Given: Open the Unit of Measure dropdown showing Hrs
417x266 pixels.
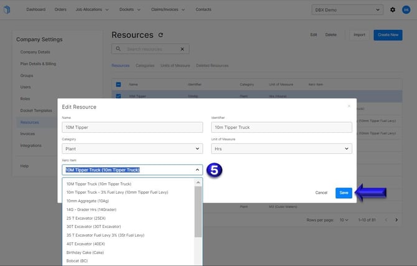Looking at the screenshot, I should pos(282,149).
